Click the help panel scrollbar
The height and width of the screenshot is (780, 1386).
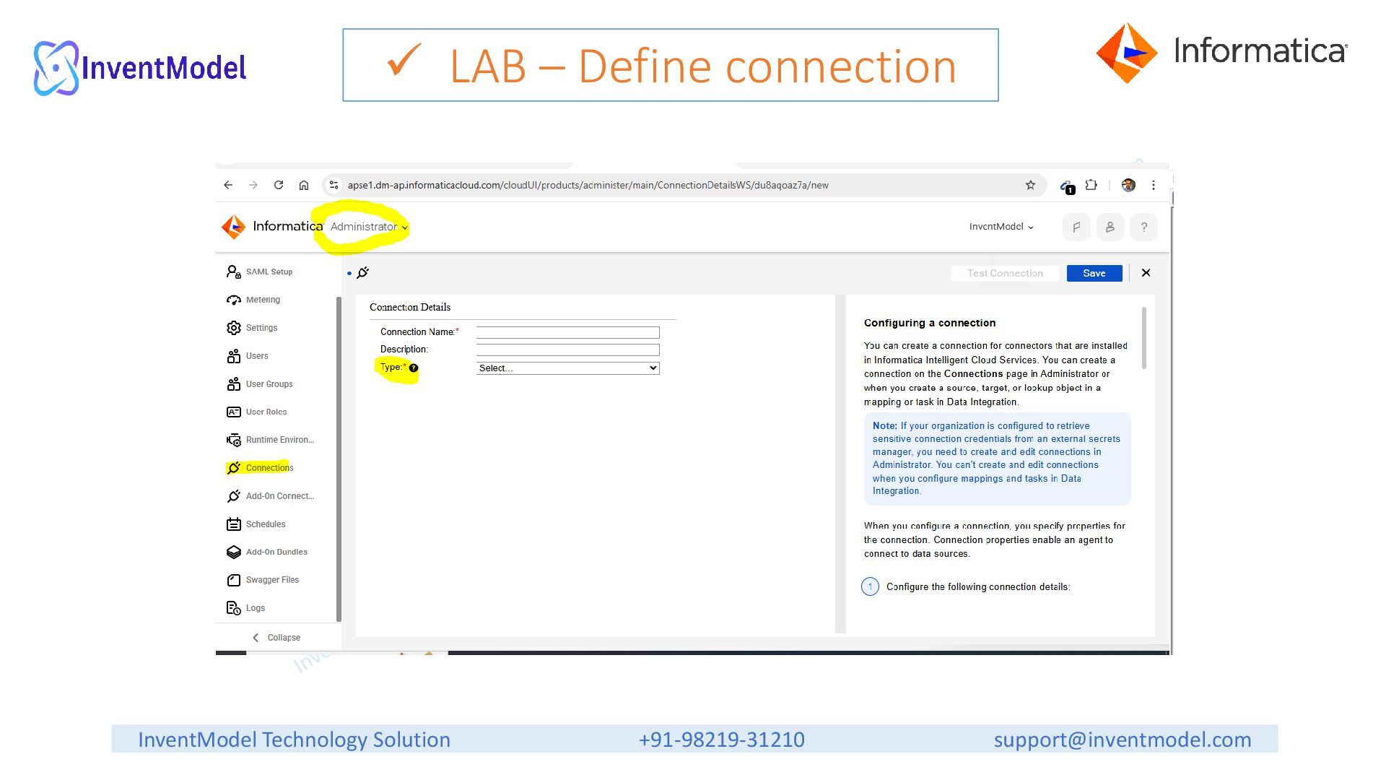pos(1144,338)
